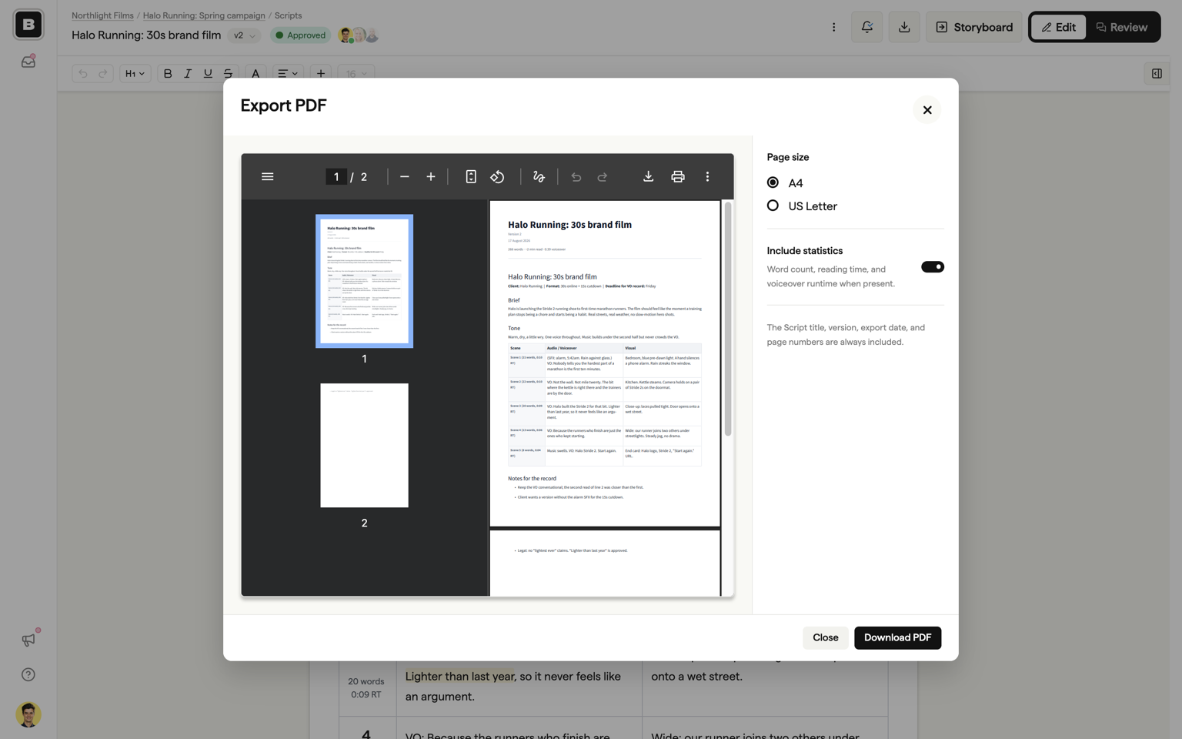Click fit-to-page icon in PDF viewer

point(471,177)
